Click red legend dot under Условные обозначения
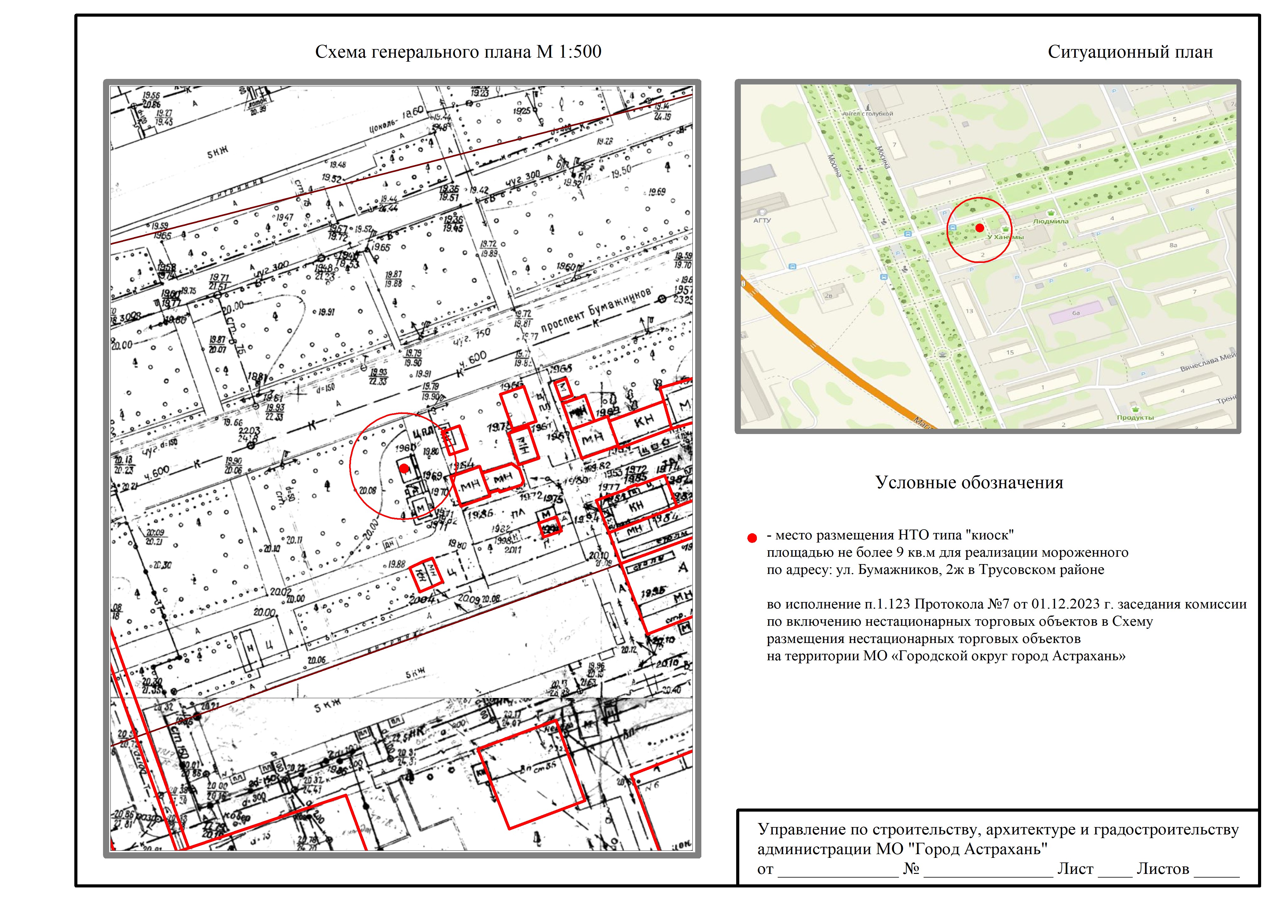The image size is (1275, 901). coord(753,538)
